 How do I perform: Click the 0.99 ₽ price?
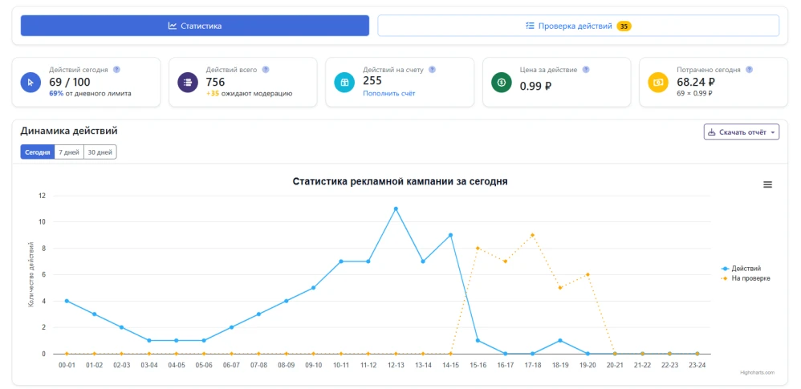[535, 87]
